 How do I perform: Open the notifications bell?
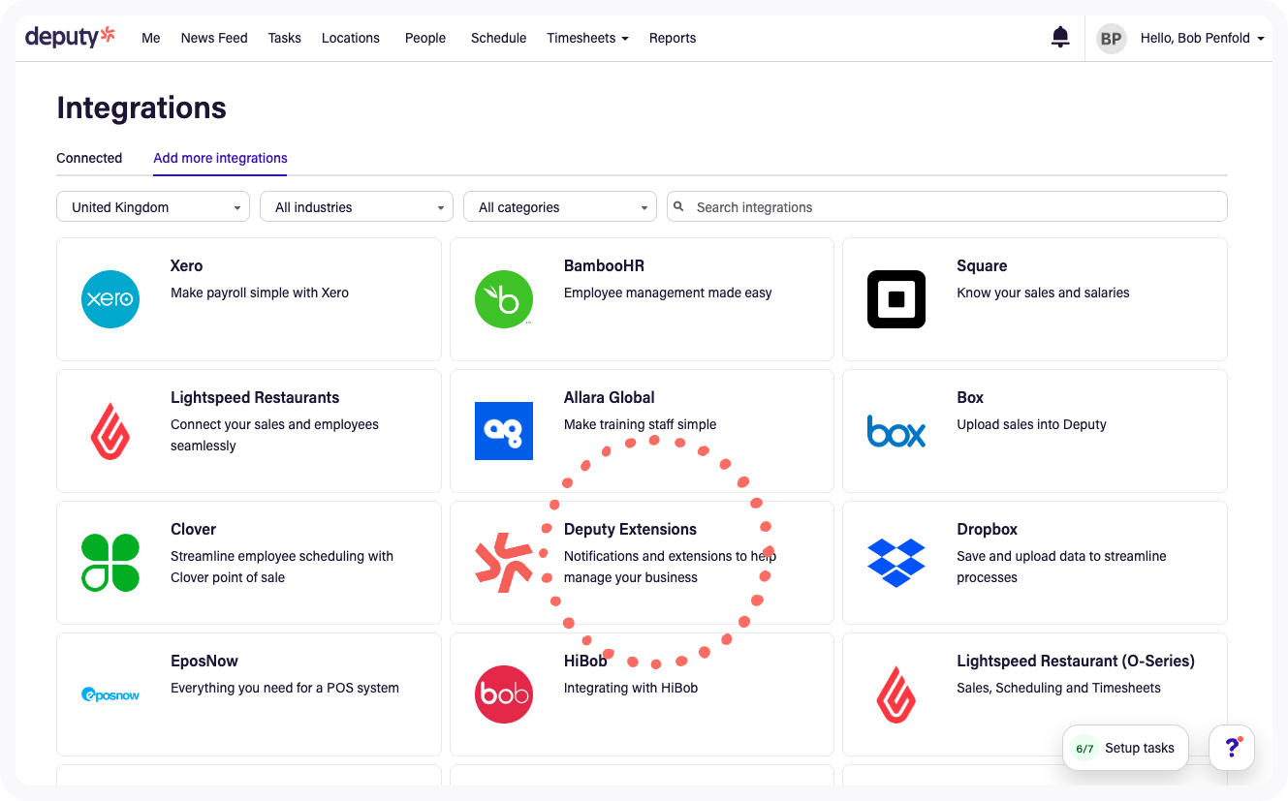pyautogui.click(x=1060, y=38)
